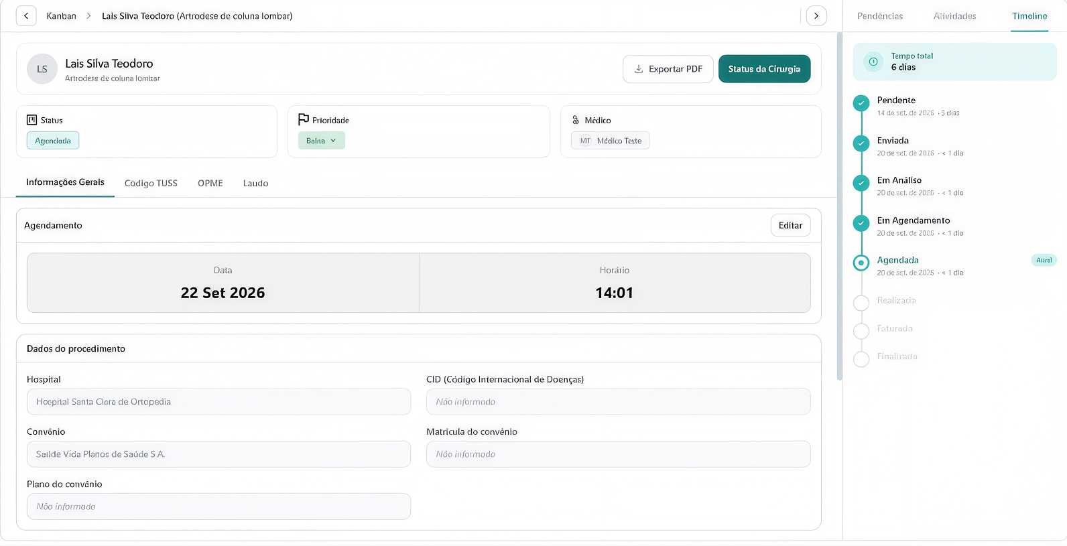Select the Timeline panel tab
The height and width of the screenshot is (546, 1067).
(x=1029, y=16)
